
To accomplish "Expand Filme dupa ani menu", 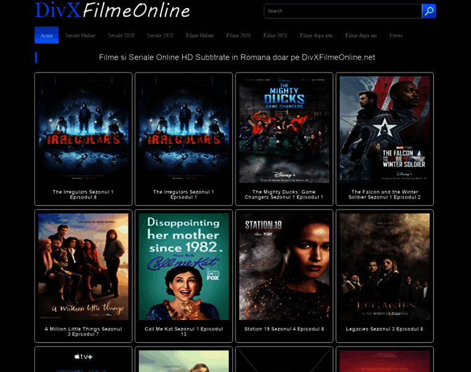I will (361, 35).
